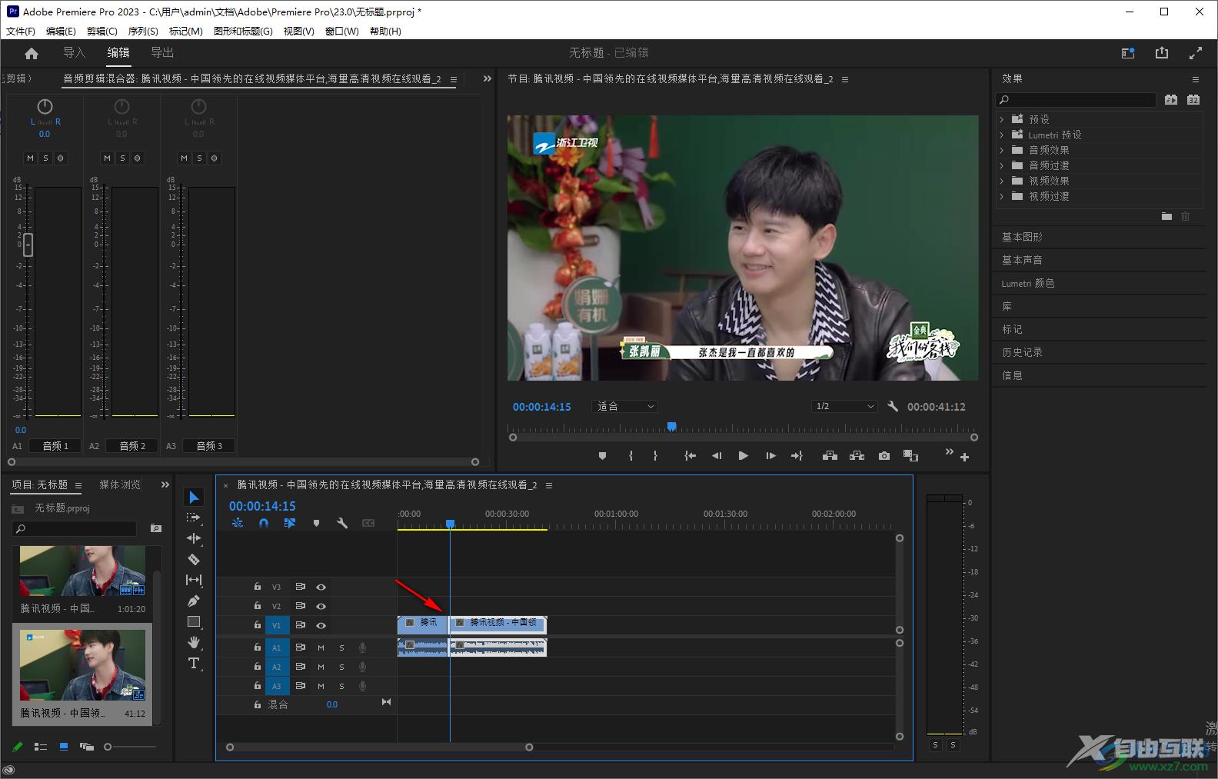The image size is (1218, 779).
Task: Export frame with the camera icon
Action: pos(884,456)
